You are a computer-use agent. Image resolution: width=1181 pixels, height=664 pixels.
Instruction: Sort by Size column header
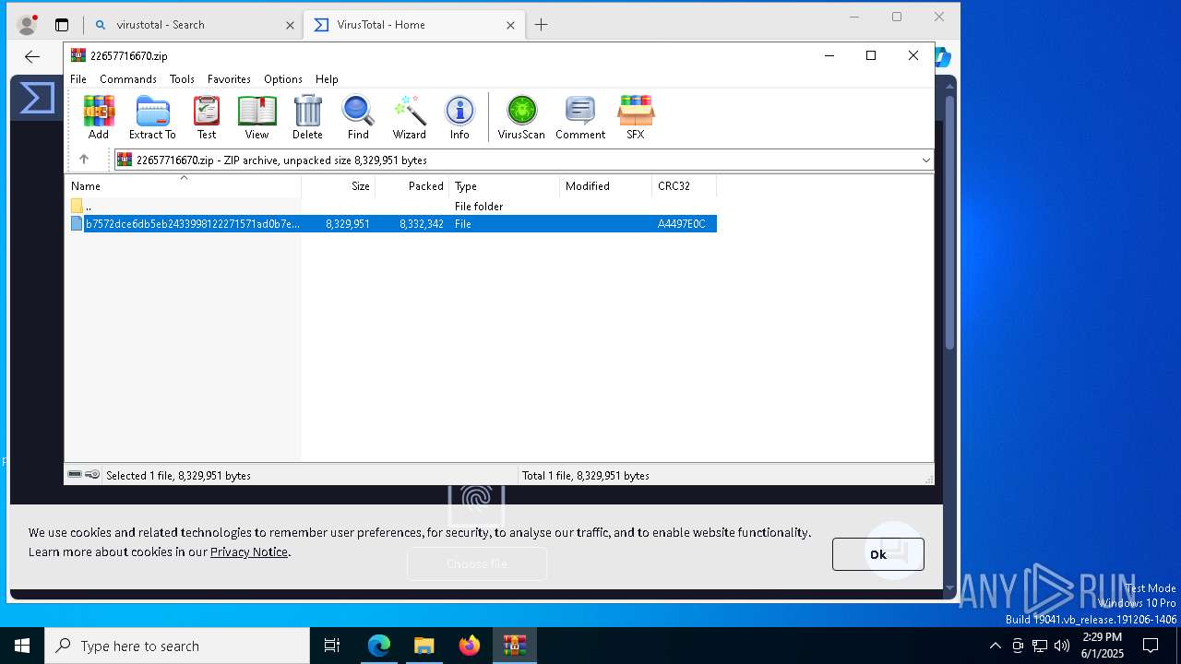338,186
